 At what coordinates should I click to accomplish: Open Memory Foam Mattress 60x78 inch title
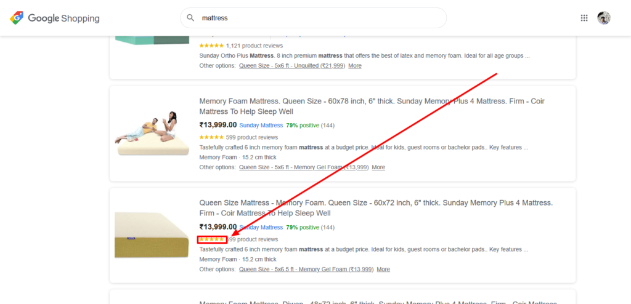372,106
